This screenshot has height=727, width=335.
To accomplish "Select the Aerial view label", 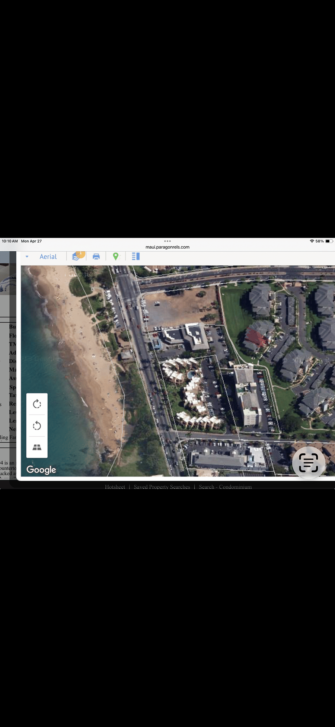I will (48, 256).
